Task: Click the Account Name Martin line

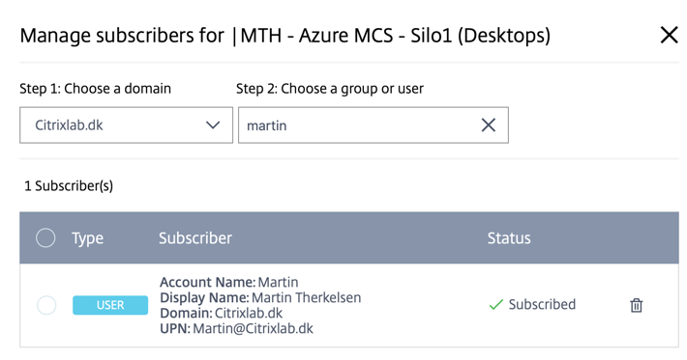Action: [229, 282]
